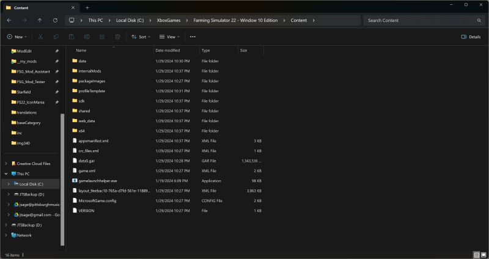Unpin ModEdit from Quick access
This screenshot has width=489, height=259.
click(x=57, y=51)
